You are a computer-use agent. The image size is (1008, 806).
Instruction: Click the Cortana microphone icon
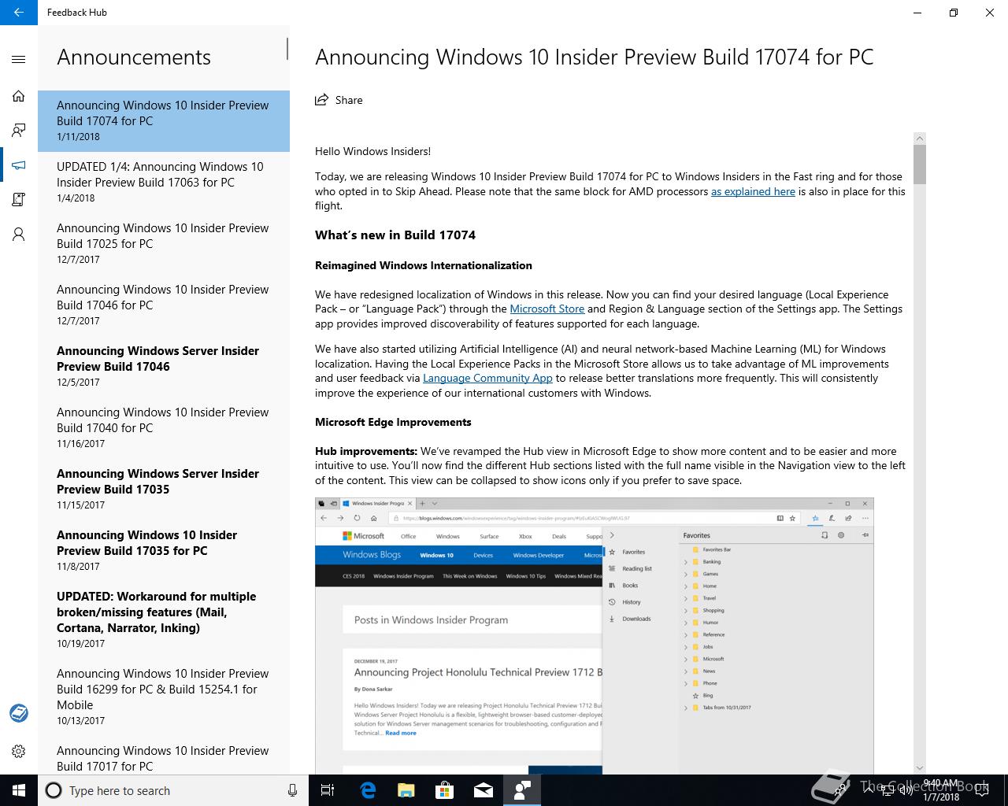coord(292,790)
